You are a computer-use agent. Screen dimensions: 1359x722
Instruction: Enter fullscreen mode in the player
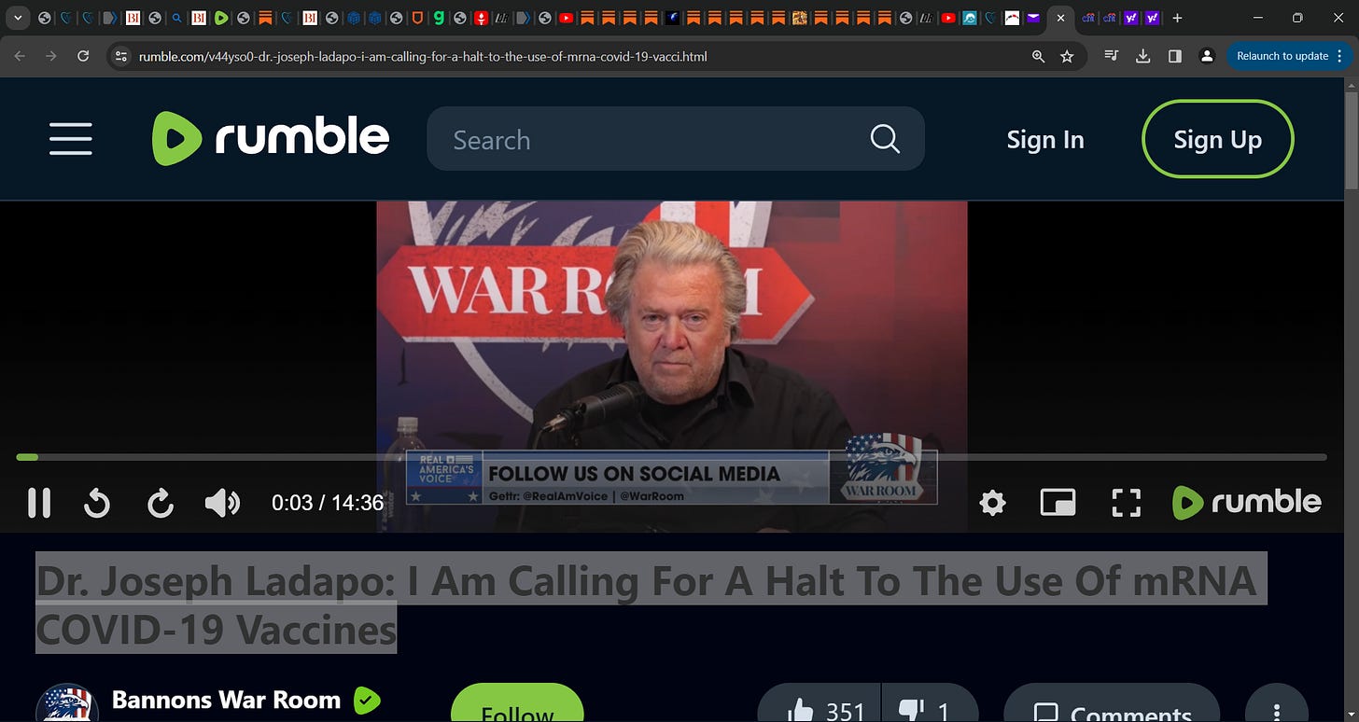[1127, 503]
